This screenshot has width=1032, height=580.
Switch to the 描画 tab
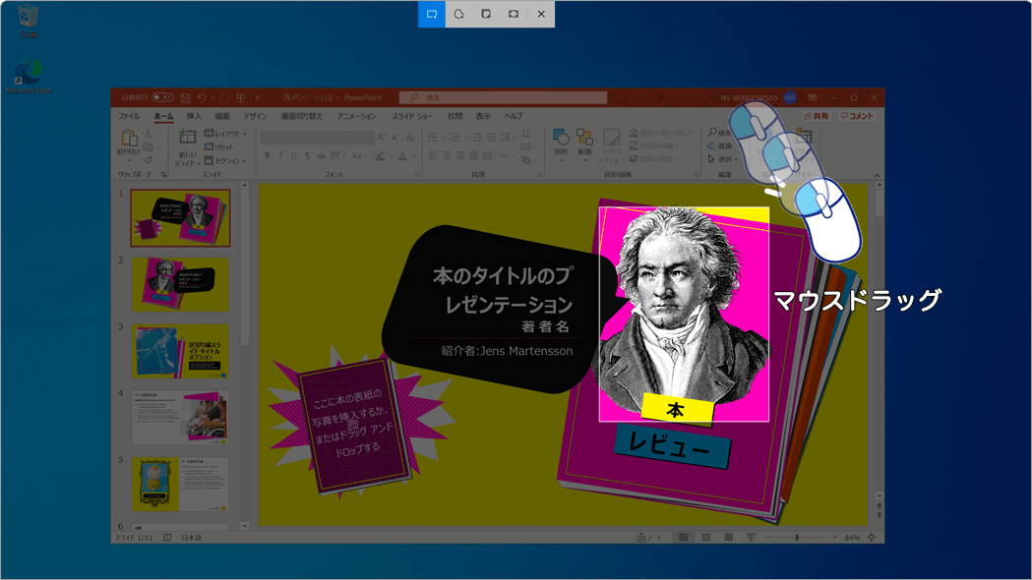tap(222, 116)
